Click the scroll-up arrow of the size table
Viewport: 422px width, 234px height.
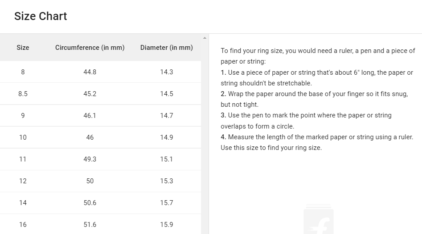[205, 38]
